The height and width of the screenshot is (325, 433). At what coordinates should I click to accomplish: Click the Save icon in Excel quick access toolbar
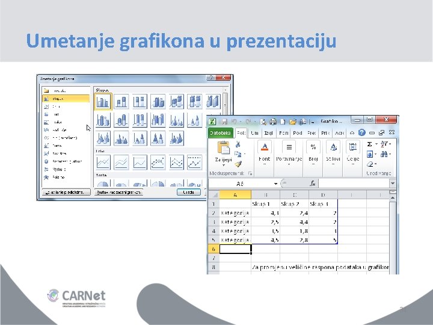(x=224, y=122)
